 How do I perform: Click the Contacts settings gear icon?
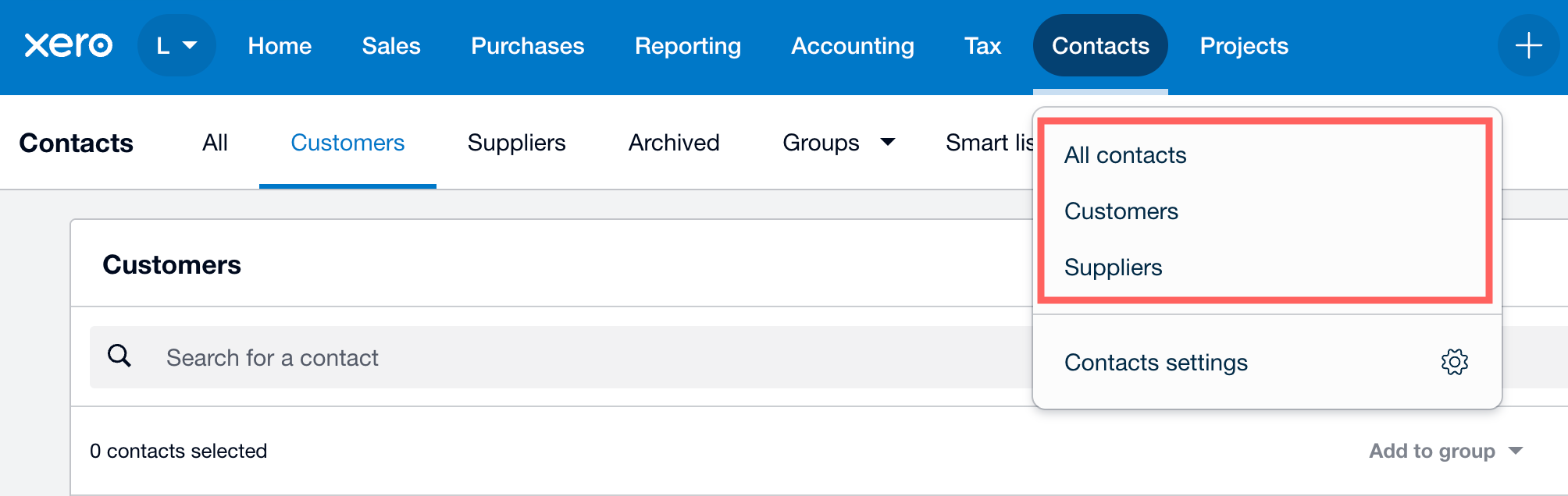[x=1454, y=362]
